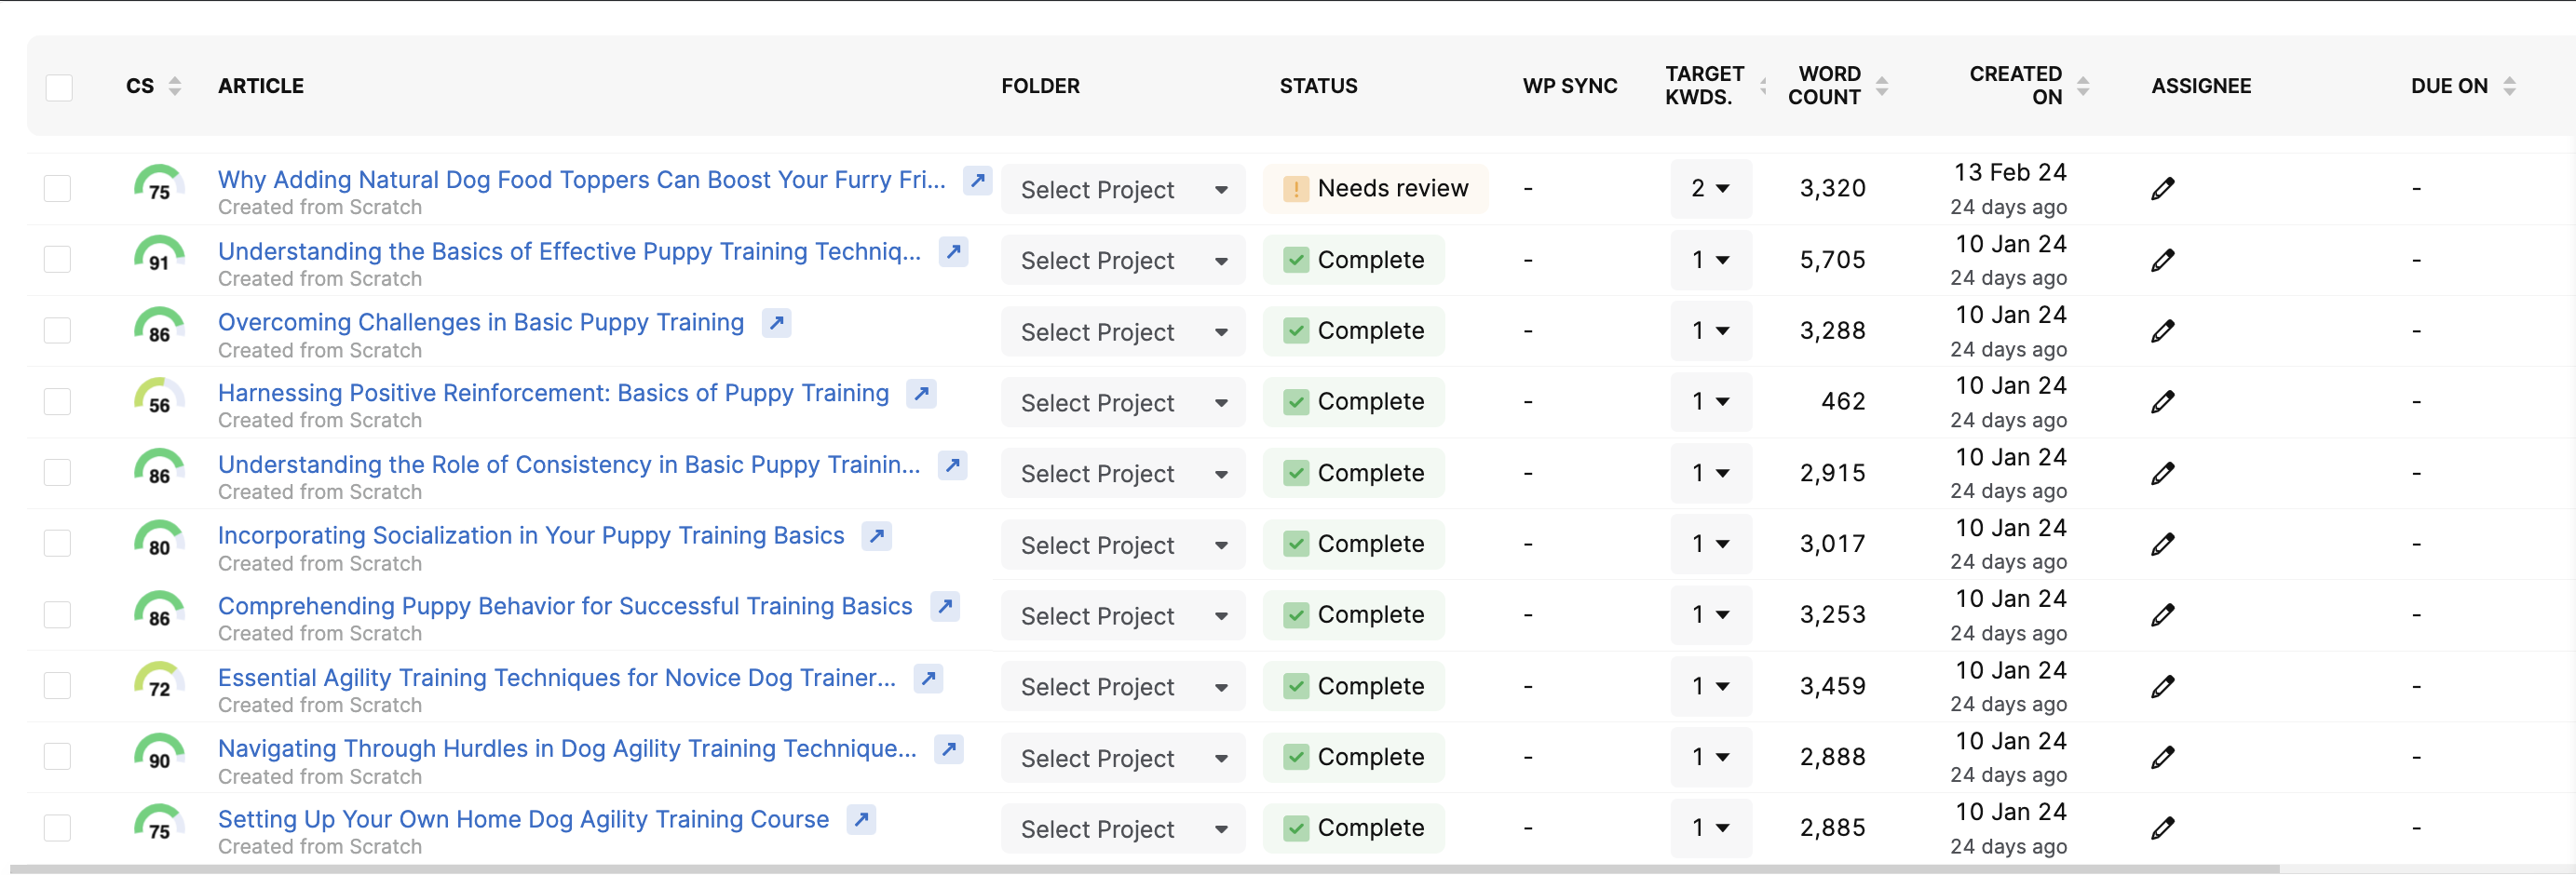Click the word count 3,320 cell
2576x875 pixels.
coord(1832,188)
